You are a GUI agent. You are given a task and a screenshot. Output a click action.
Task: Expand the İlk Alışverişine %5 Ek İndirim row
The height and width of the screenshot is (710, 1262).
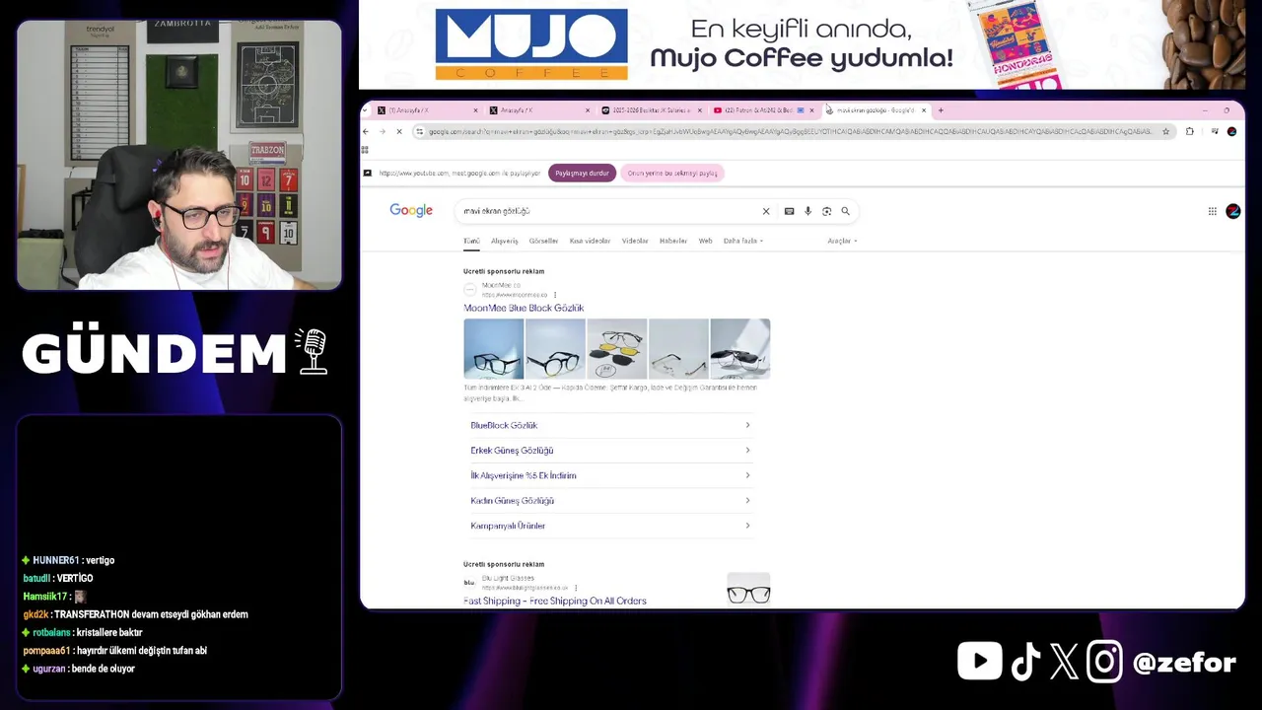tap(610, 475)
